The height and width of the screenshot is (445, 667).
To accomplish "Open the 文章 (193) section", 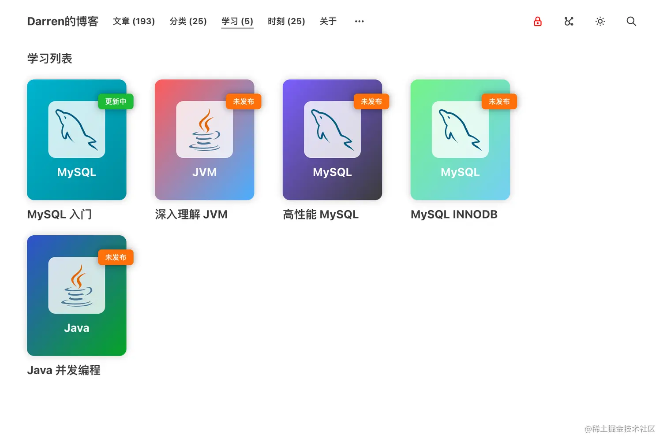I will (x=134, y=21).
